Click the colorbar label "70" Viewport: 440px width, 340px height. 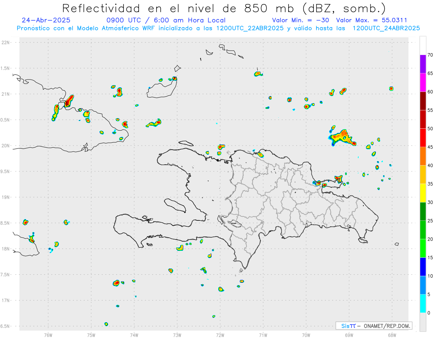430,55
